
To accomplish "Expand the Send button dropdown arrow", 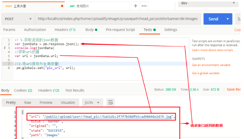I will [228, 19].
